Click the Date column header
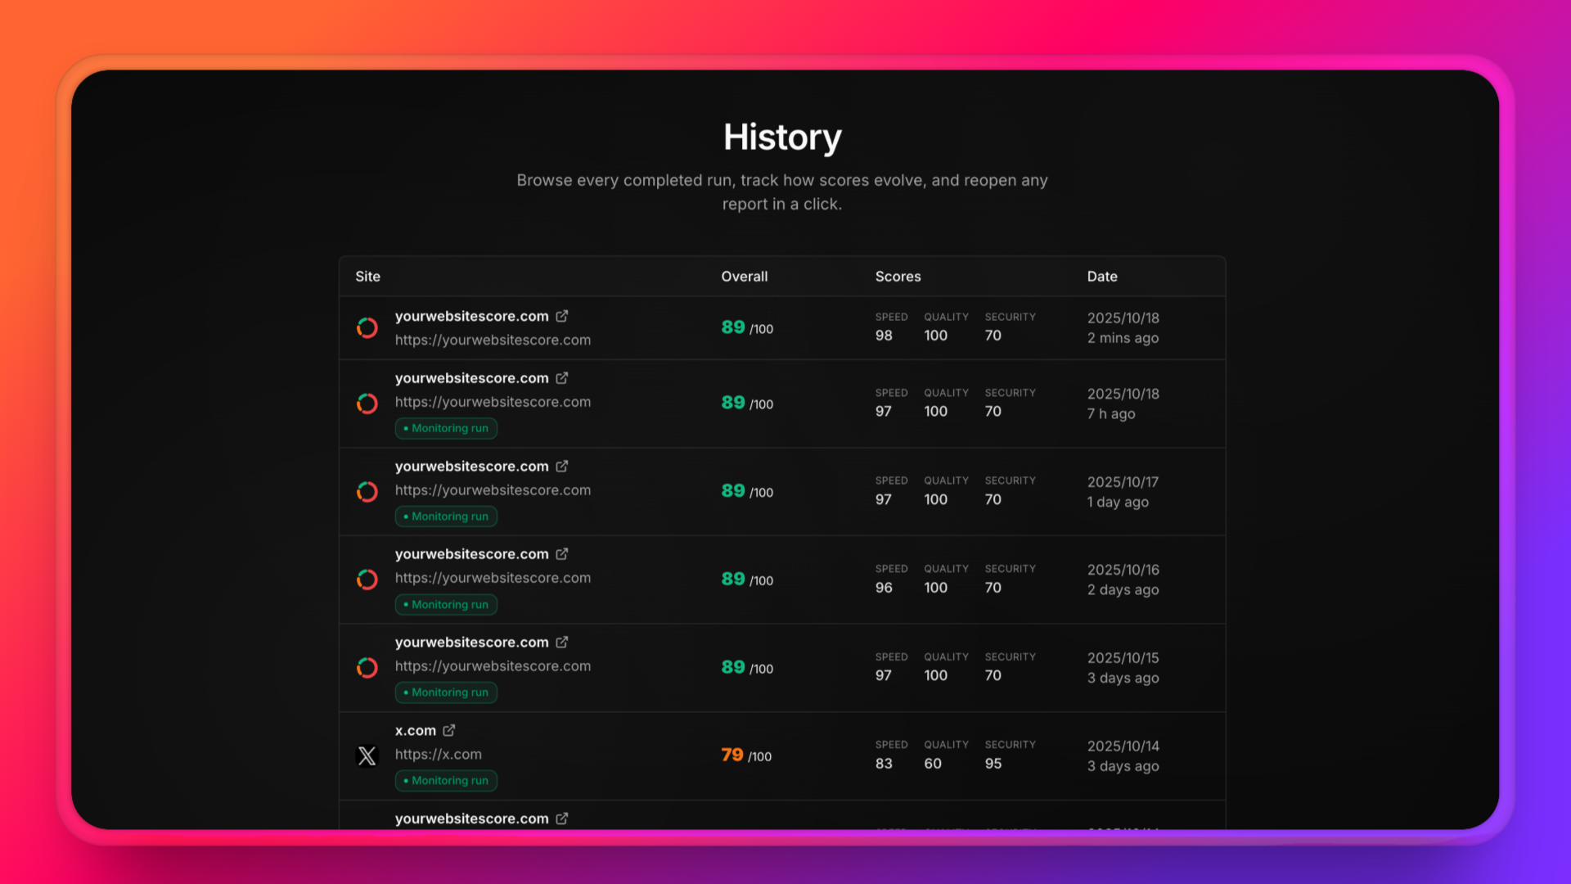1571x884 pixels. coord(1101,277)
